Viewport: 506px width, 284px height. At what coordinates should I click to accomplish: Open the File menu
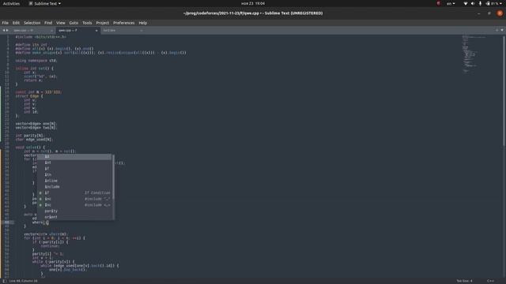(x=6, y=23)
